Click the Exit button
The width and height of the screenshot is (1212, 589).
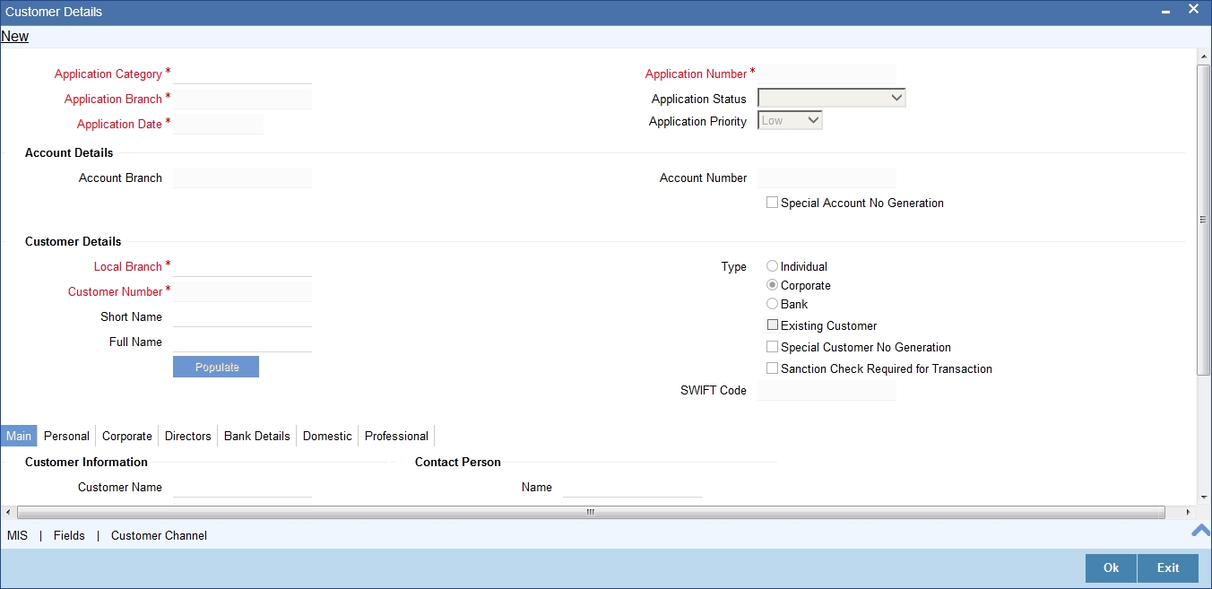[1168, 568]
